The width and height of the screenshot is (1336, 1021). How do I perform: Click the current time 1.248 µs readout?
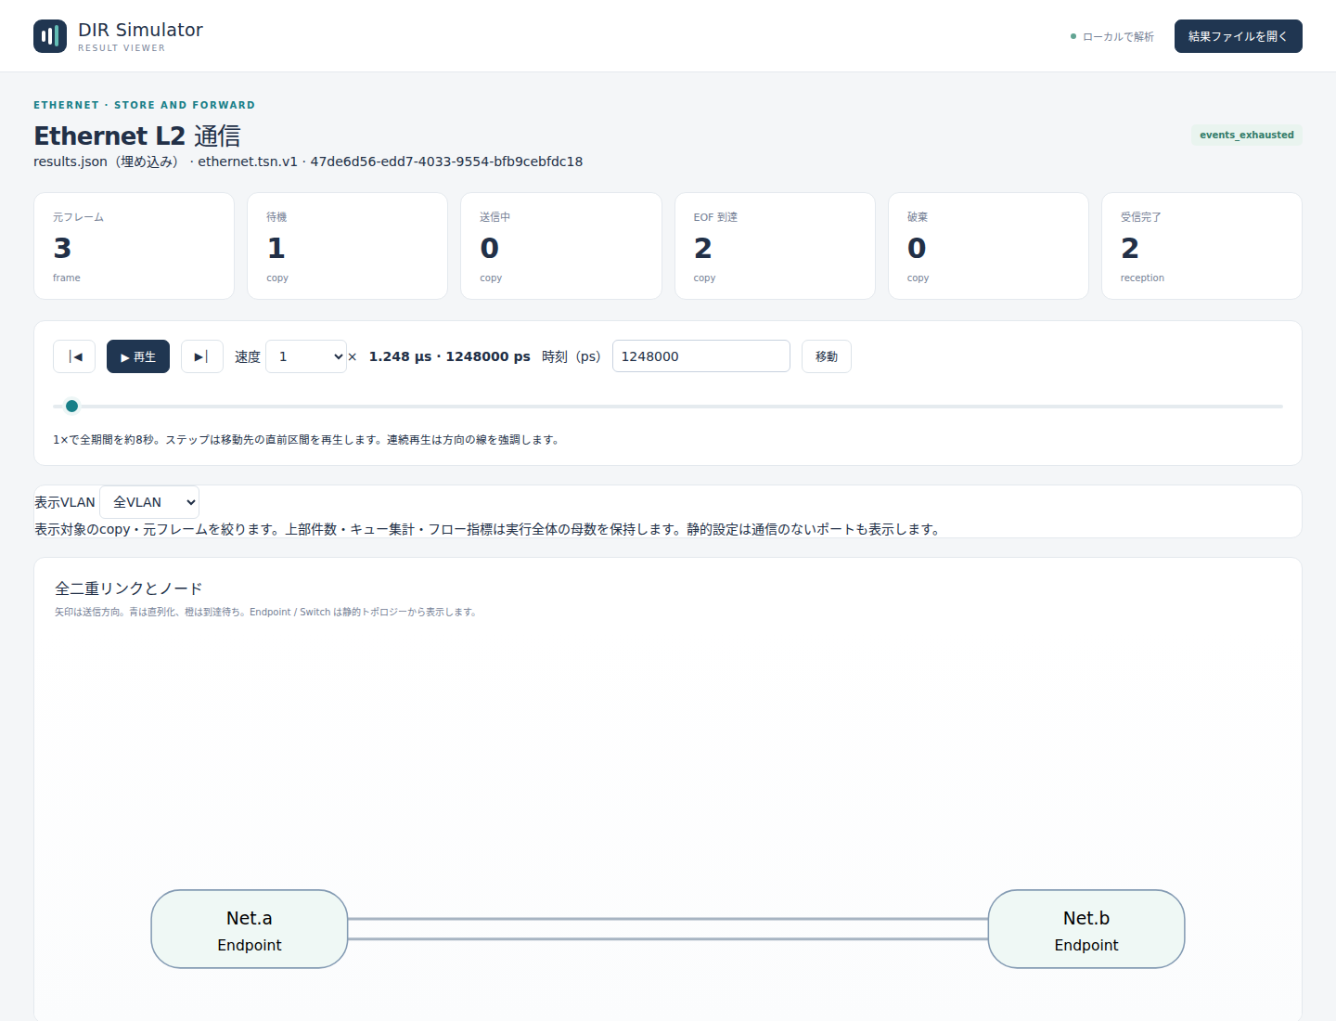click(450, 356)
